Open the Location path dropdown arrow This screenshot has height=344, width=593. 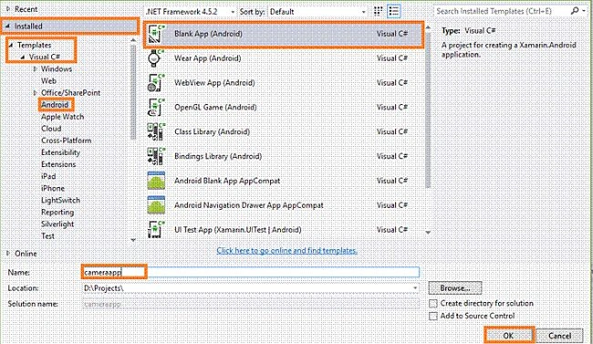point(415,288)
